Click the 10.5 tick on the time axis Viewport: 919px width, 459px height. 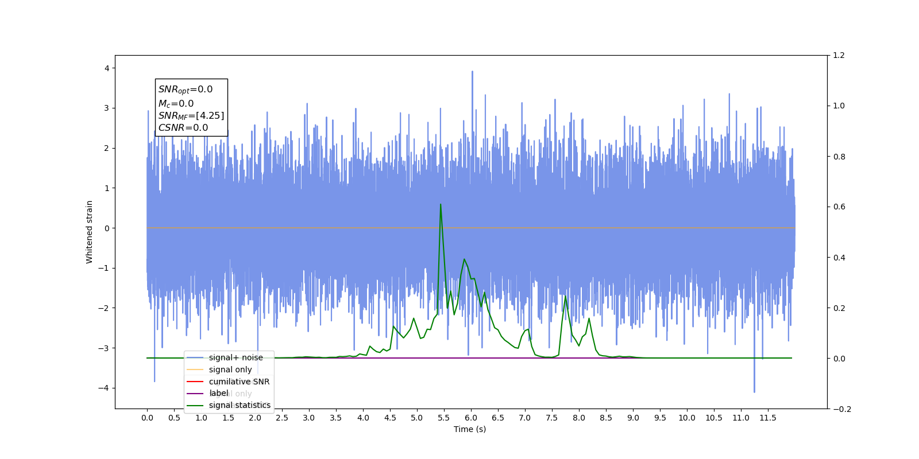pos(714,418)
